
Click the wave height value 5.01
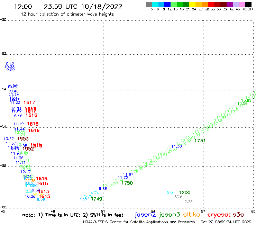(171, 192)
